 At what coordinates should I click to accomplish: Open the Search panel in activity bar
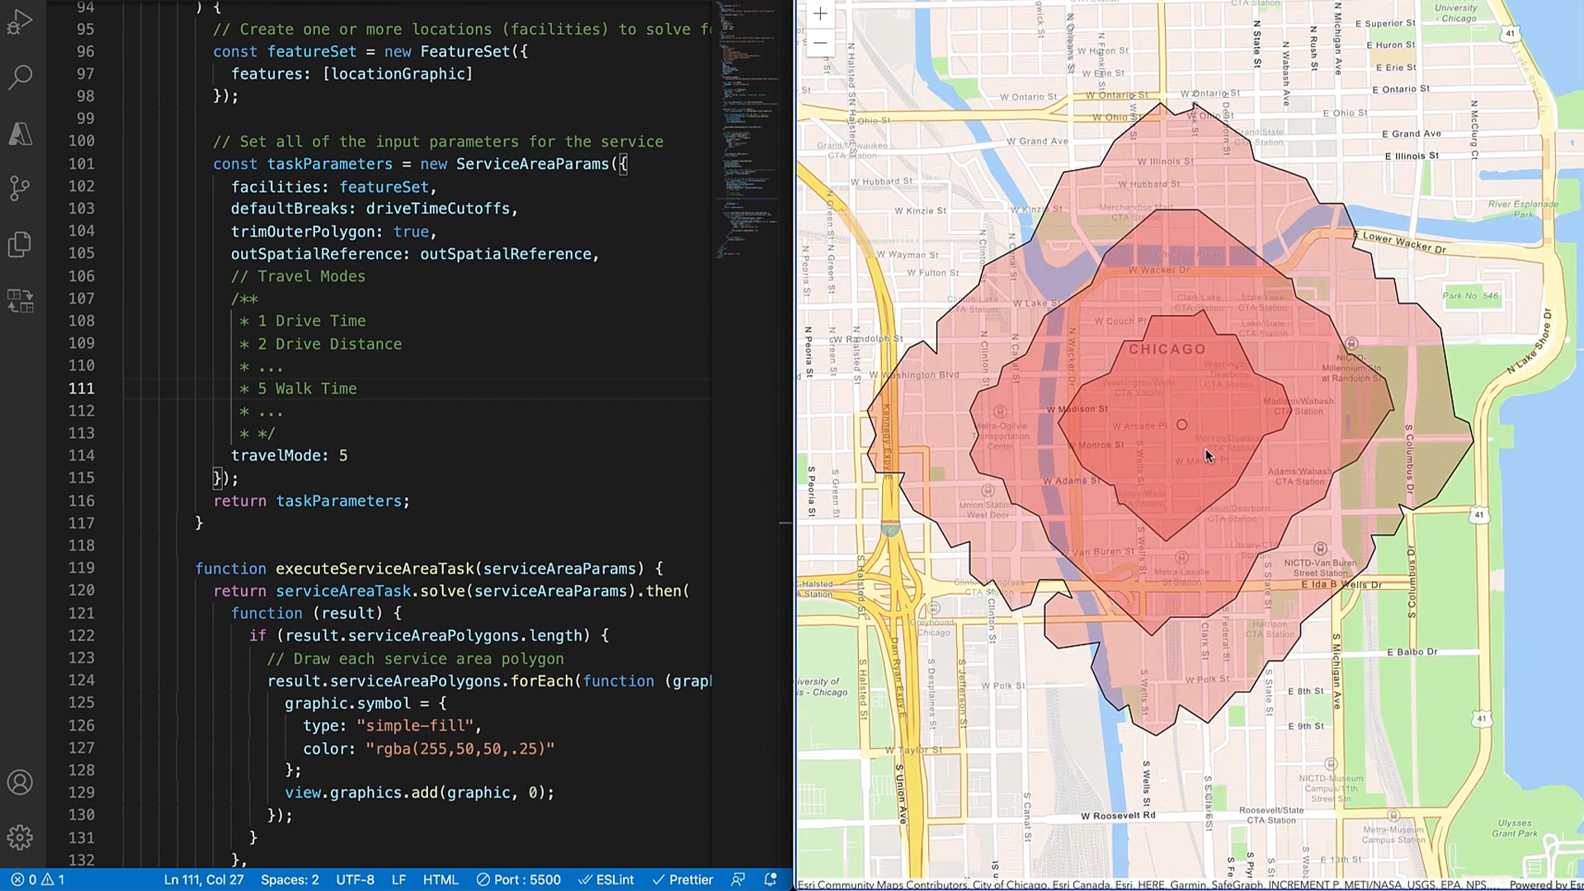(20, 78)
